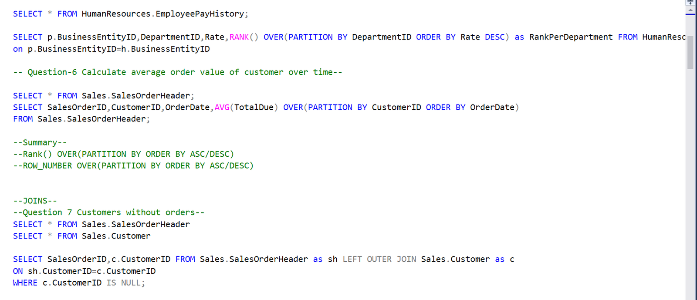
Task: Click LEFT OUTER JOIN keywords
Action: coord(379,259)
